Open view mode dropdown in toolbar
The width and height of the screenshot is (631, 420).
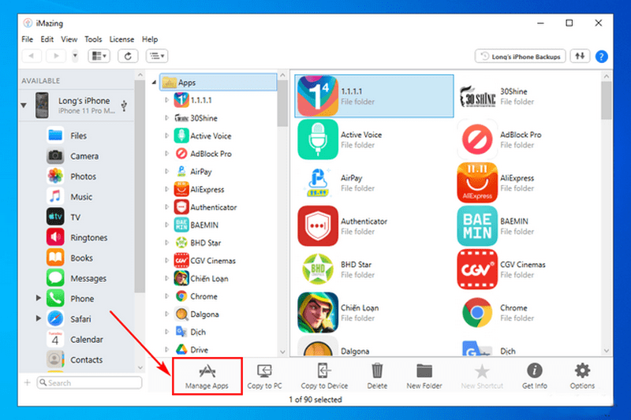[x=99, y=56]
